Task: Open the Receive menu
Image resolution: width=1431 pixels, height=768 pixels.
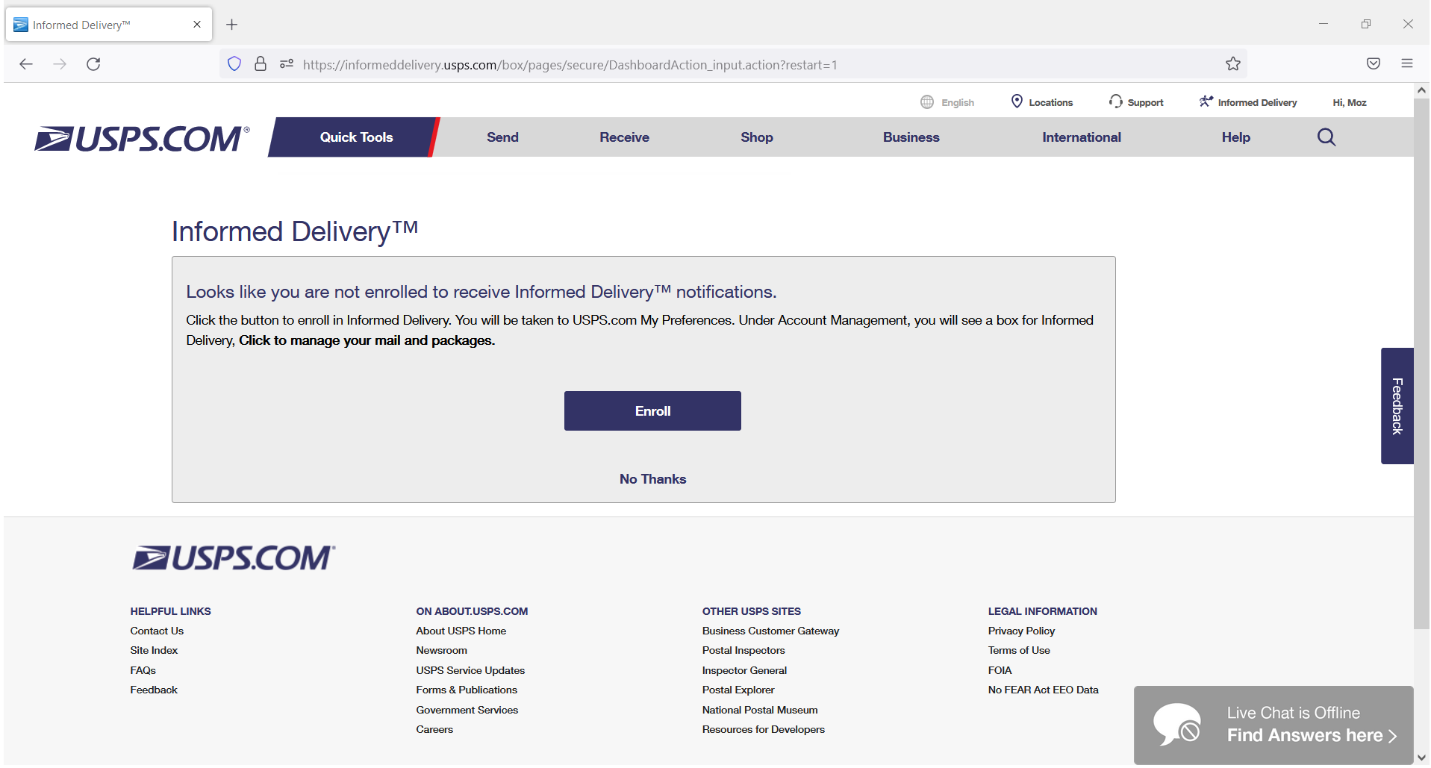Action: [624, 137]
